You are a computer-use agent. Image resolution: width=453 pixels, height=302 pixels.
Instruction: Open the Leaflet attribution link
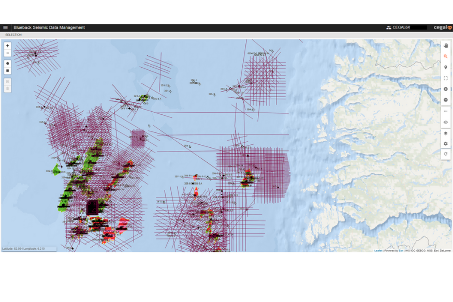coord(378,251)
